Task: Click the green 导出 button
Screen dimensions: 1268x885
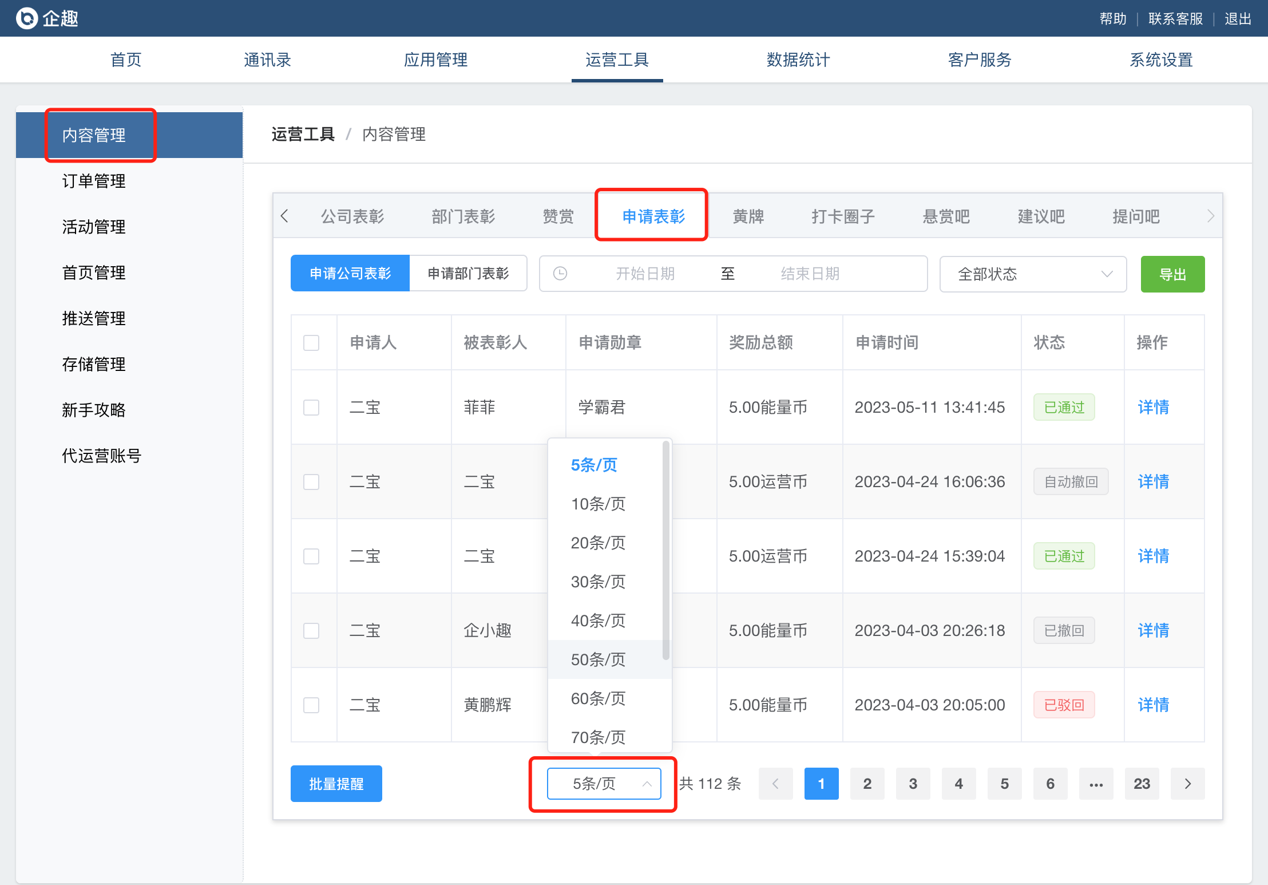Action: (1172, 274)
